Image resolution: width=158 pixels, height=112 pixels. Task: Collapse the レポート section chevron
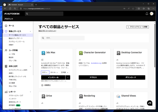click(30, 92)
